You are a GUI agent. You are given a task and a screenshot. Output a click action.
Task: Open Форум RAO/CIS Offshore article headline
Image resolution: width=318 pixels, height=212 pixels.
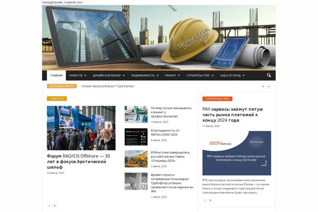tap(78, 162)
